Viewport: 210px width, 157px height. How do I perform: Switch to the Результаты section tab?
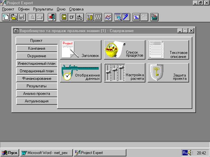[37, 86]
